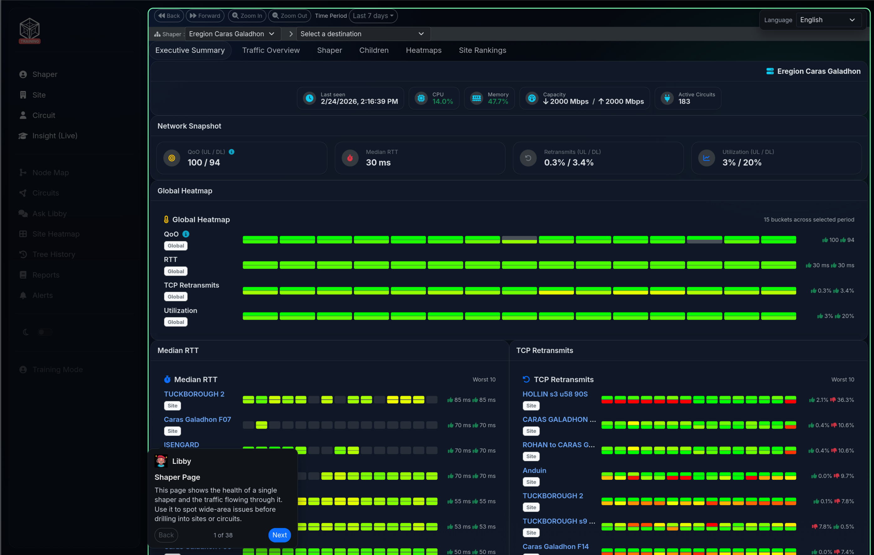The image size is (874, 555).
Task: Click the Last seen clock icon
Action: pos(309,98)
